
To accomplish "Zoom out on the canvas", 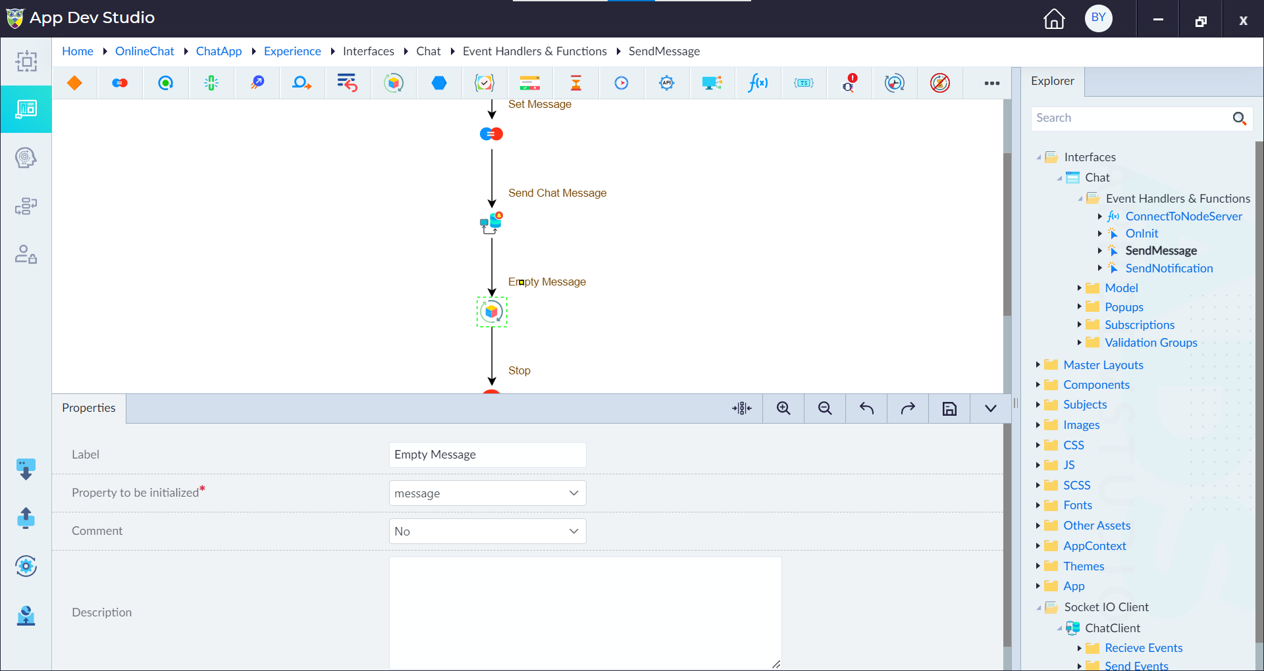I will tap(825, 409).
